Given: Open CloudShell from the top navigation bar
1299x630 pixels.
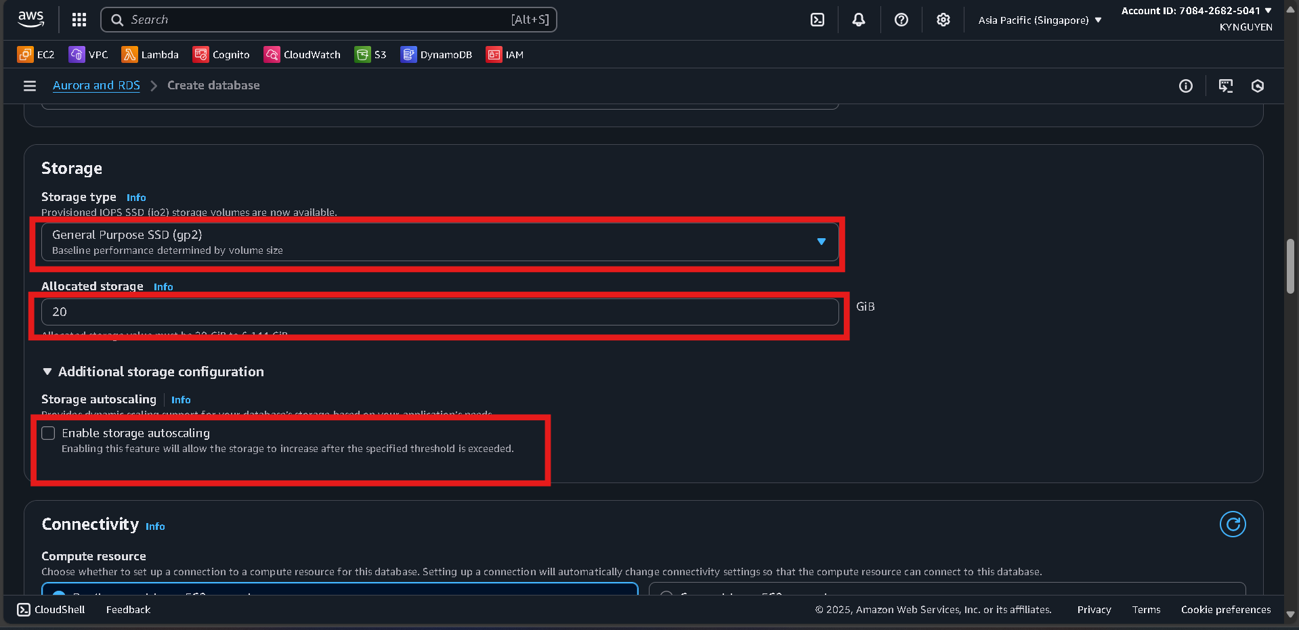Looking at the screenshot, I should [817, 20].
